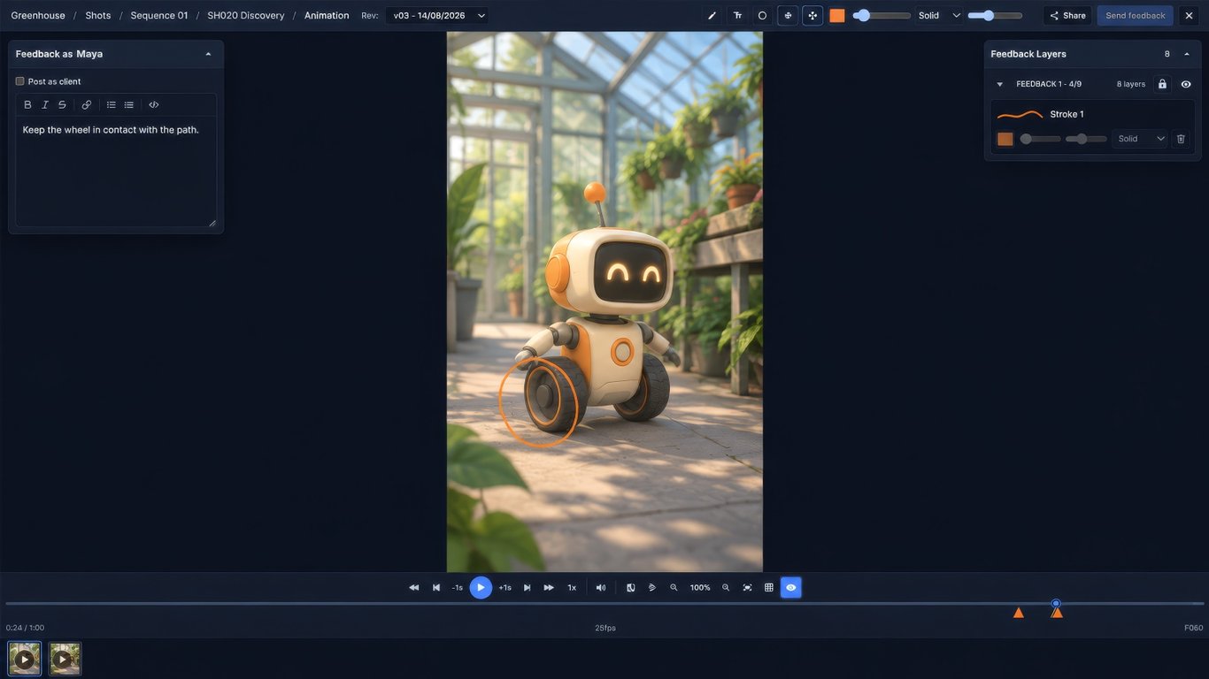Click the Share button

[1067, 15]
